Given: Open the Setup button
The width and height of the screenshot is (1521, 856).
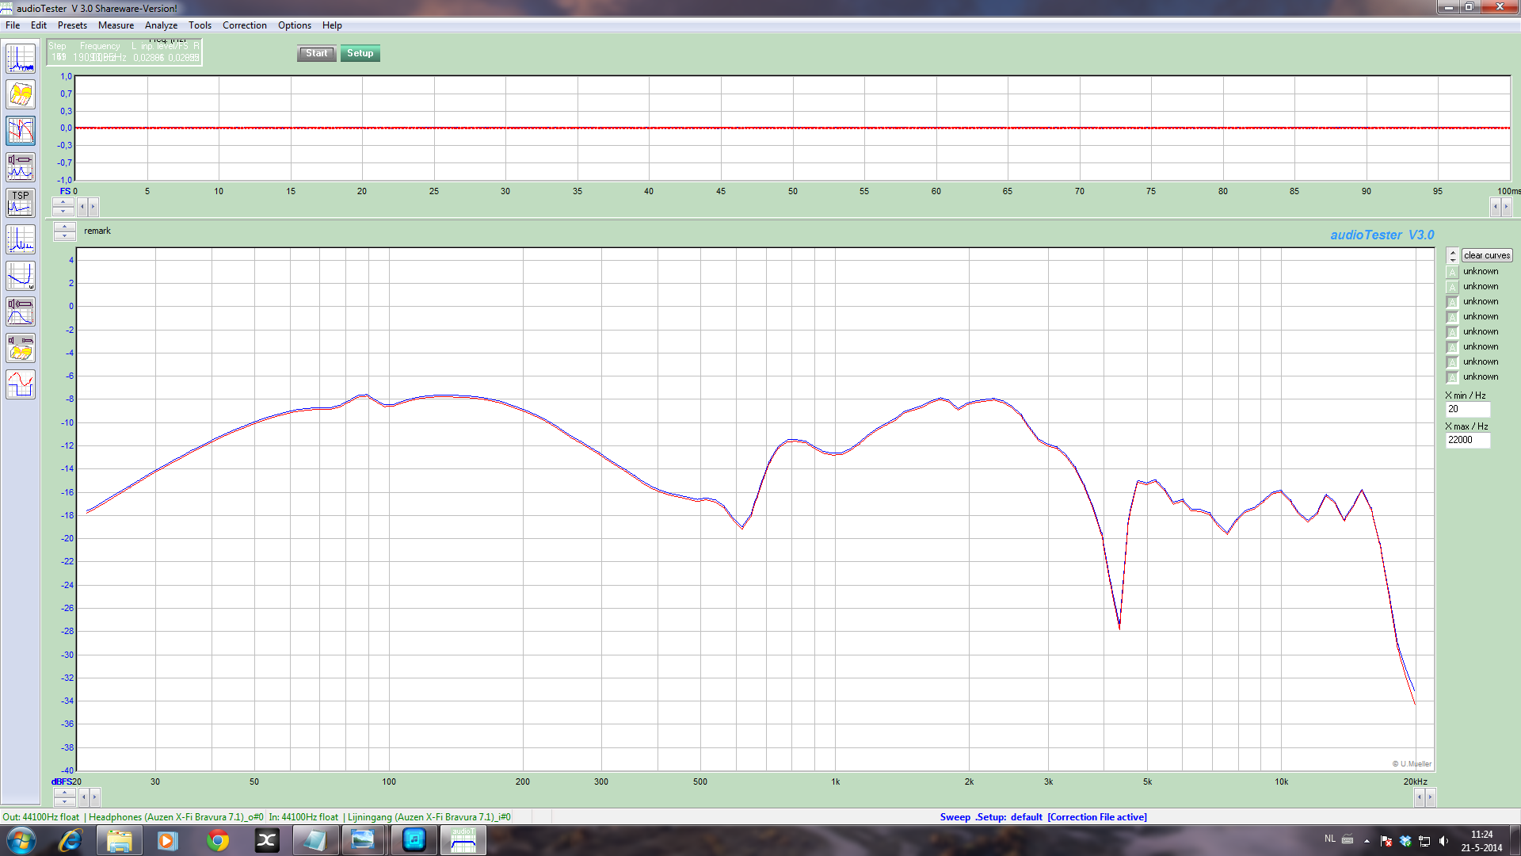Looking at the screenshot, I should tap(360, 53).
